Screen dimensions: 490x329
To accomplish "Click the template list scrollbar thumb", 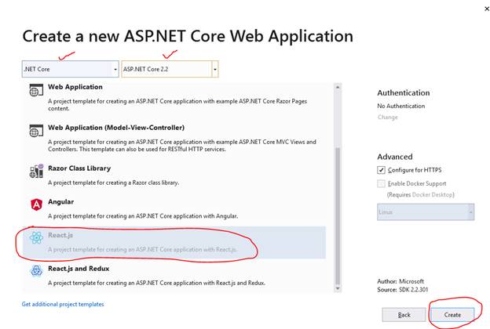I will pyautogui.click(x=338, y=215).
